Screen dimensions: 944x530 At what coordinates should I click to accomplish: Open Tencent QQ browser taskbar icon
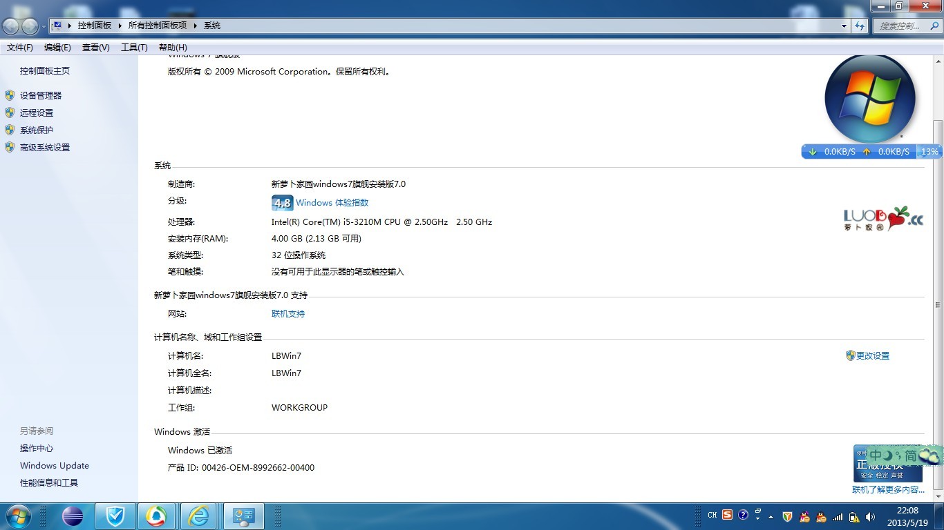(156, 516)
